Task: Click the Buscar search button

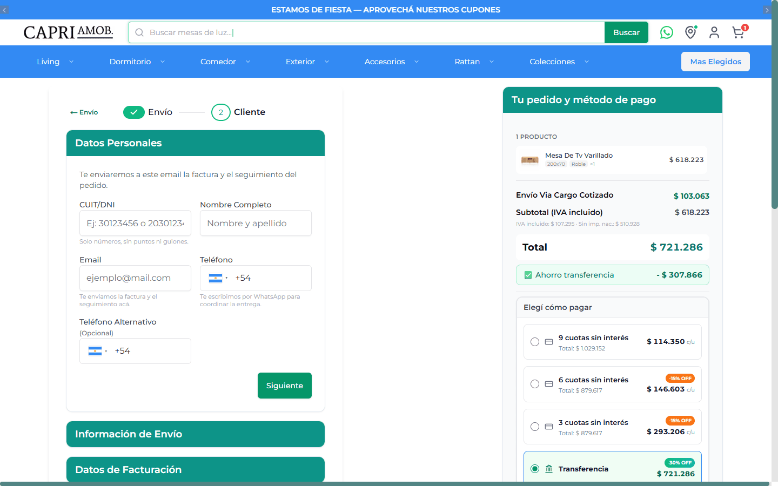Action: point(626,32)
